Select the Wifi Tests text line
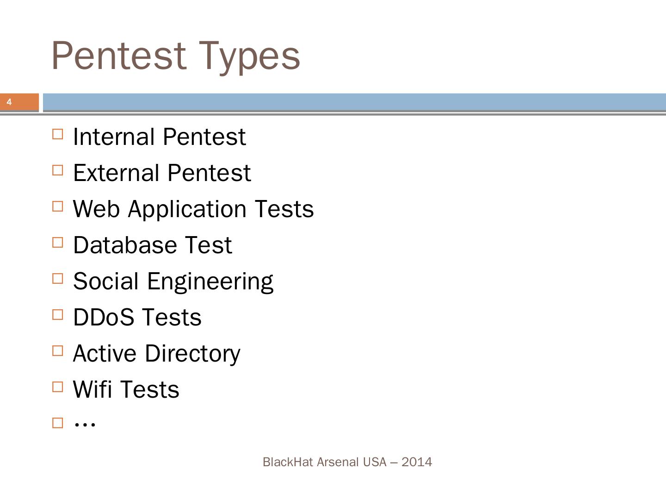Image resolution: width=666 pixels, height=500 pixels. tap(126, 390)
